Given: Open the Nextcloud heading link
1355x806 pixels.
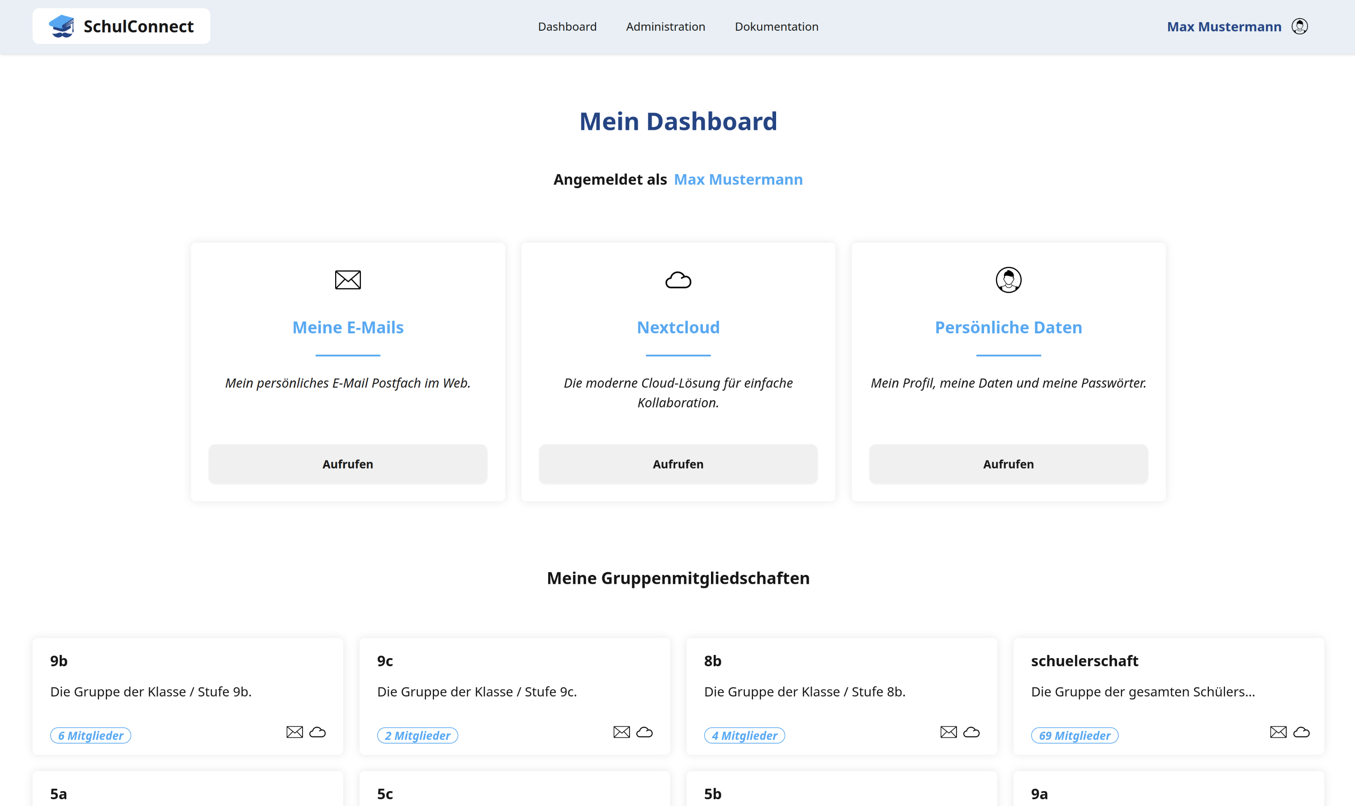Looking at the screenshot, I should (x=678, y=327).
